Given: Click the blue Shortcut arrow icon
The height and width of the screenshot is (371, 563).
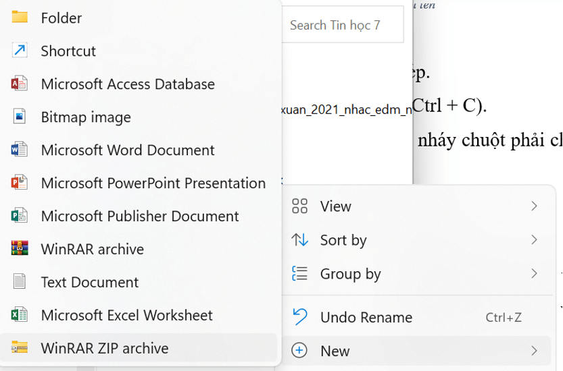Looking at the screenshot, I should coord(20,51).
